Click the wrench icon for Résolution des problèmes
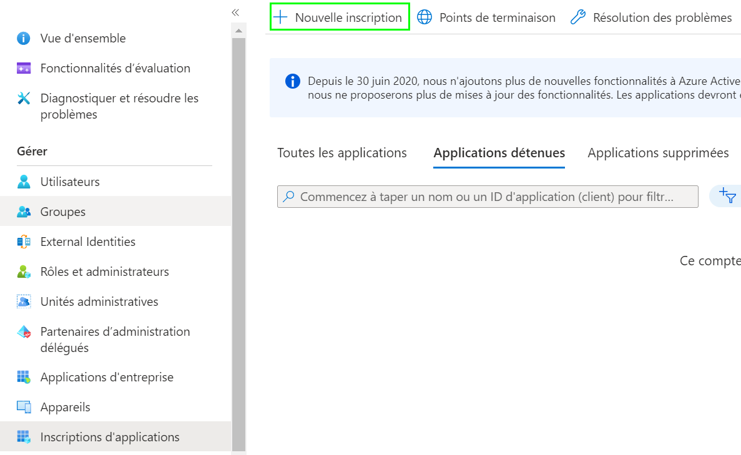The image size is (741, 455). pyautogui.click(x=577, y=17)
